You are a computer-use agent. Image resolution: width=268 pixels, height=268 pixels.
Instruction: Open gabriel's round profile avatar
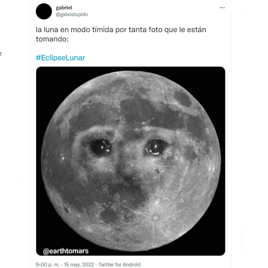click(44, 11)
